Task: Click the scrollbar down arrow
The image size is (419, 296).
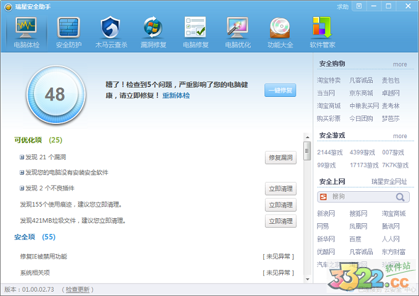Action: [x=307, y=279]
